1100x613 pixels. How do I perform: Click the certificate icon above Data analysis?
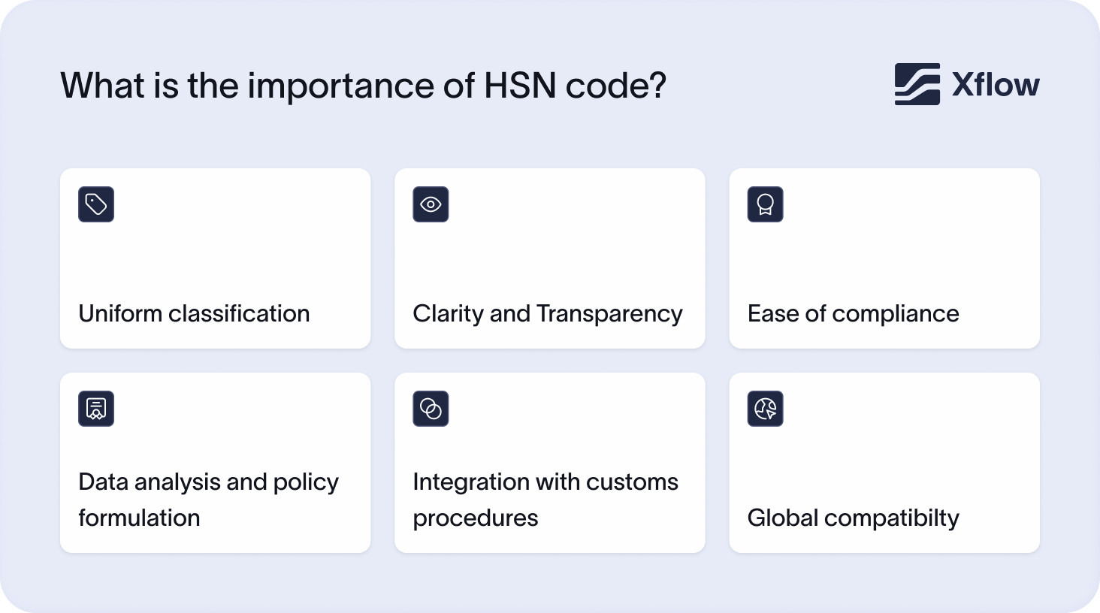coord(96,409)
